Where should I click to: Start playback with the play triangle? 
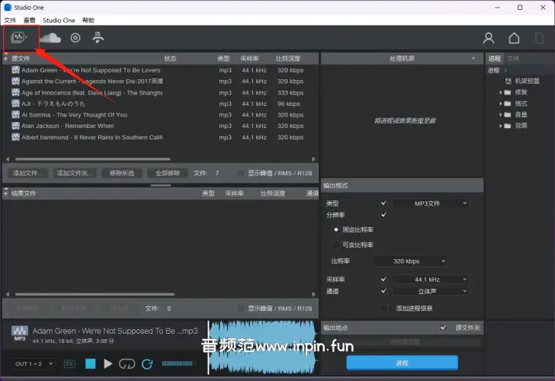(x=108, y=363)
